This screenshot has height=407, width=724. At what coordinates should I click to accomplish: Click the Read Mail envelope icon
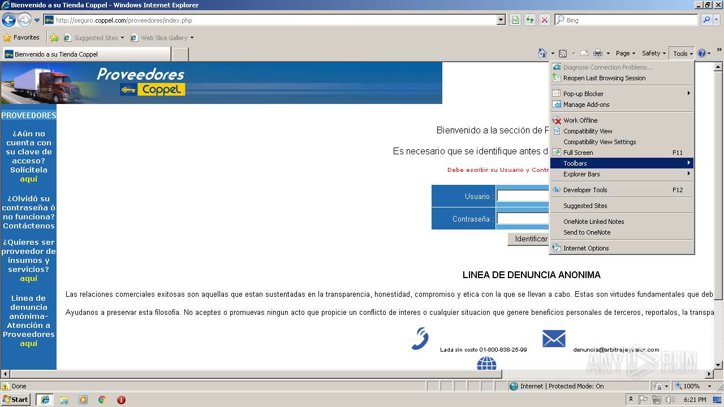point(584,53)
